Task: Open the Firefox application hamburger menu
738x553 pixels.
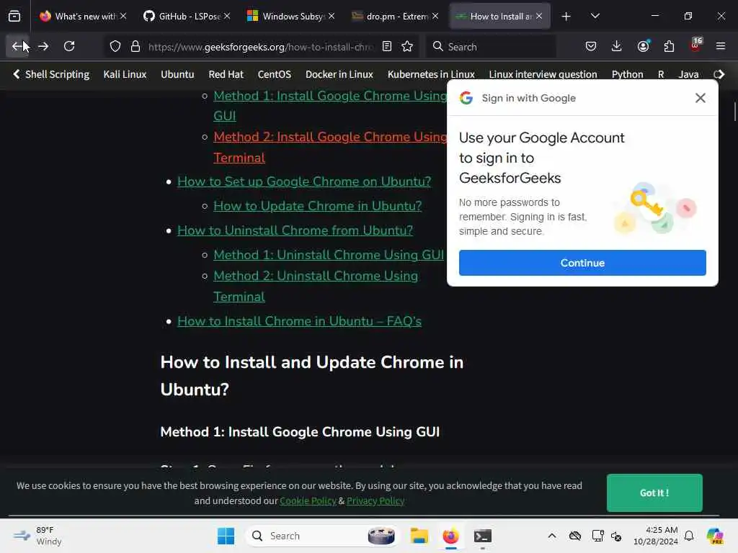Action: 721,46
